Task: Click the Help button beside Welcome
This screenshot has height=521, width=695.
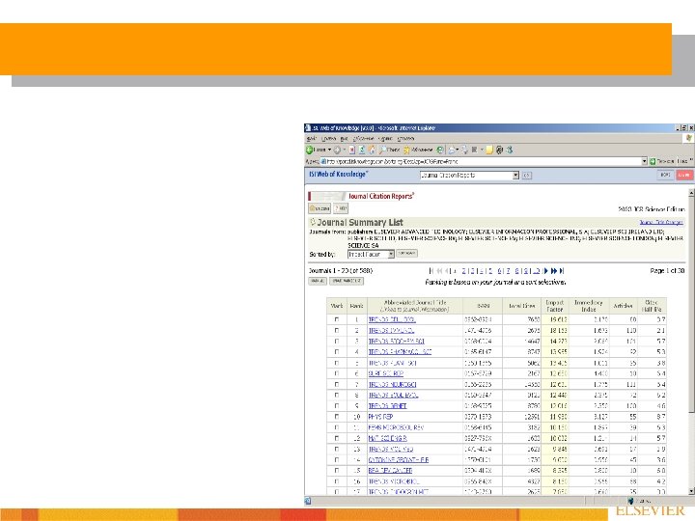Action: (341, 208)
